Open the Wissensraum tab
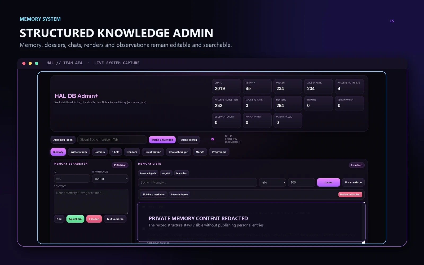Viewport: 424px width, 265px height. pyautogui.click(x=79, y=152)
